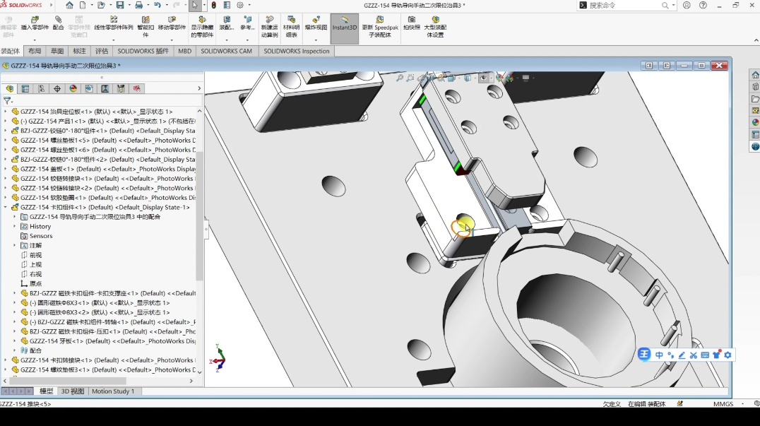The height and width of the screenshot is (426, 760).
Task: Open the 评估 tab
Action: tap(102, 51)
